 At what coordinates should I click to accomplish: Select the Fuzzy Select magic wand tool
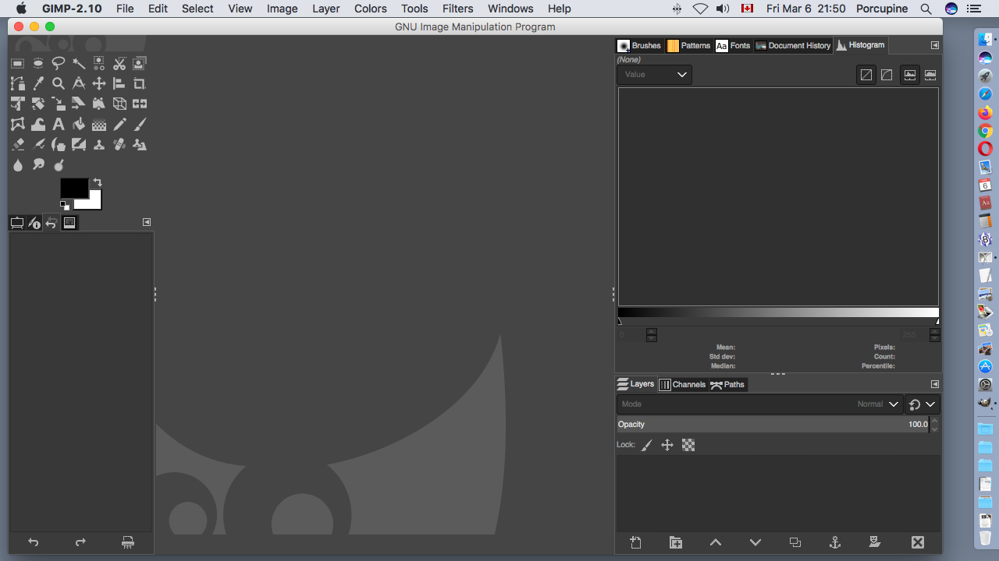coord(79,64)
